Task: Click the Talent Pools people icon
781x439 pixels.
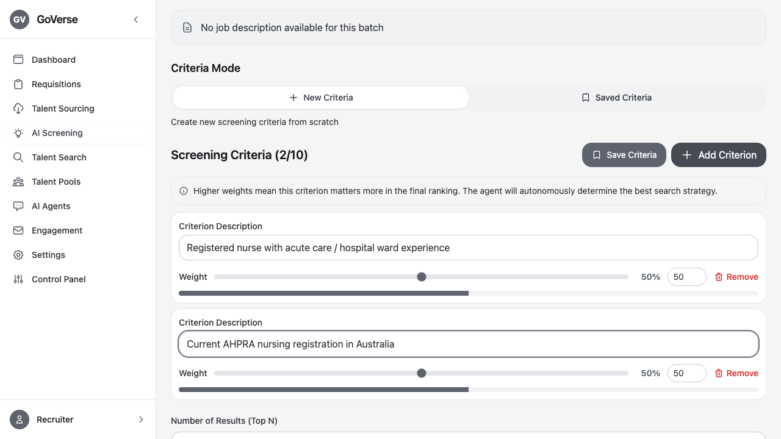Action: 18,182
